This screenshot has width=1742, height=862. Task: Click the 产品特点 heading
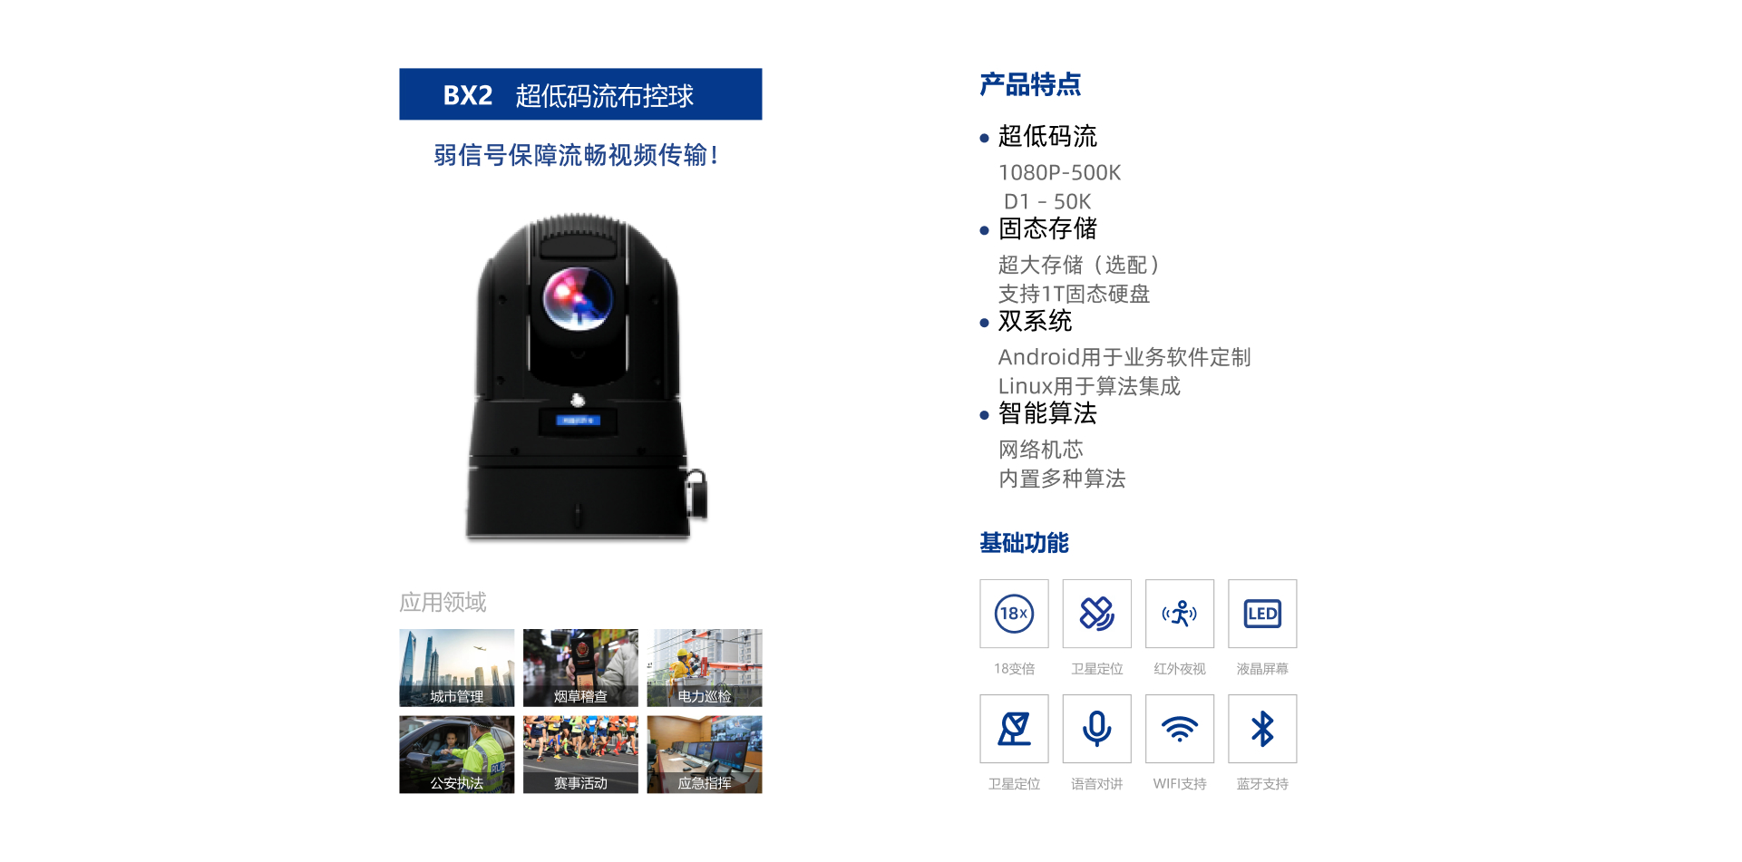pos(1030,85)
